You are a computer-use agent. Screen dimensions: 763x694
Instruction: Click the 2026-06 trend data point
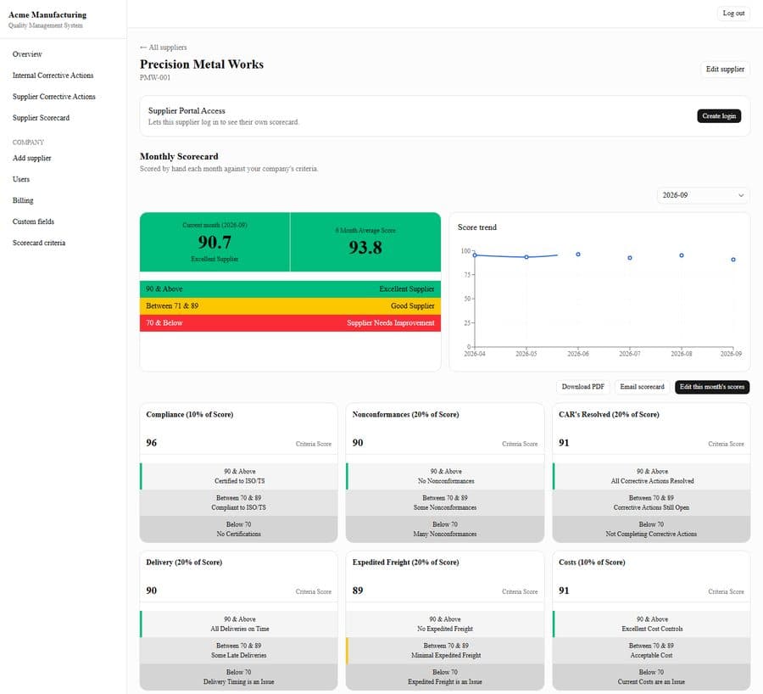[x=578, y=255]
